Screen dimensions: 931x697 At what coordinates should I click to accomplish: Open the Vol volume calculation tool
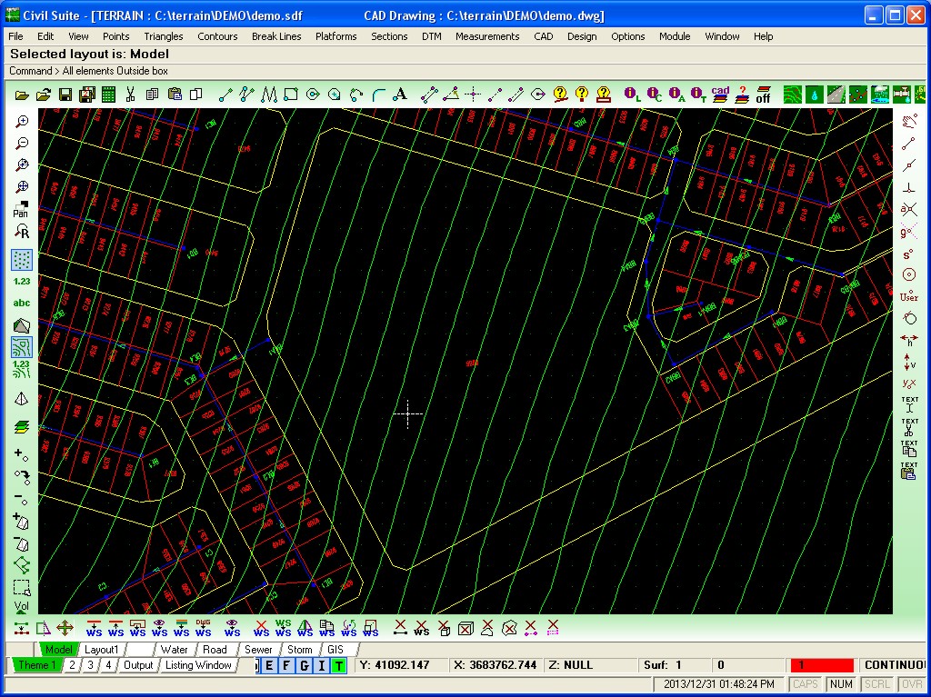point(22,608)
